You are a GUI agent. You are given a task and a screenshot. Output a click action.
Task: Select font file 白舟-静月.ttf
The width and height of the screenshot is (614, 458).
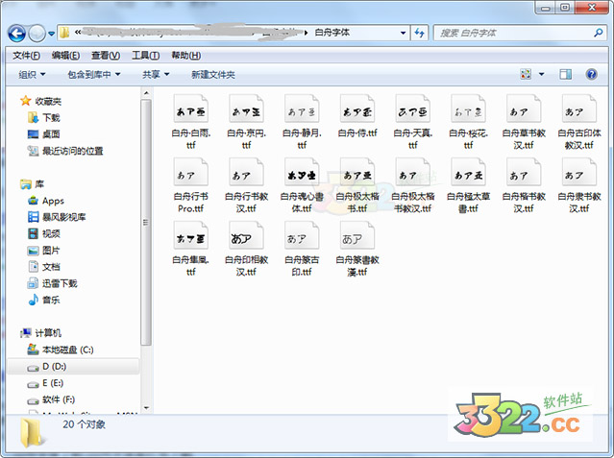(x=302, y=122)
